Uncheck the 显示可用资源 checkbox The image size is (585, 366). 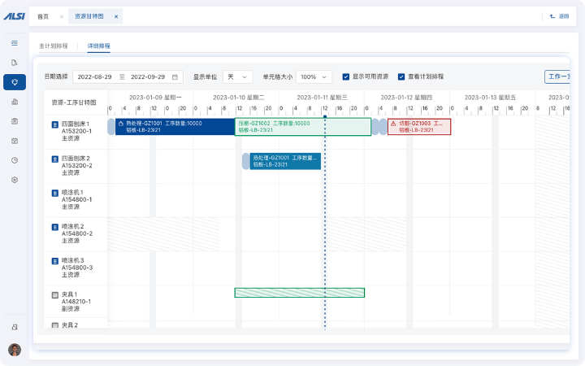[x=346, y=77]
